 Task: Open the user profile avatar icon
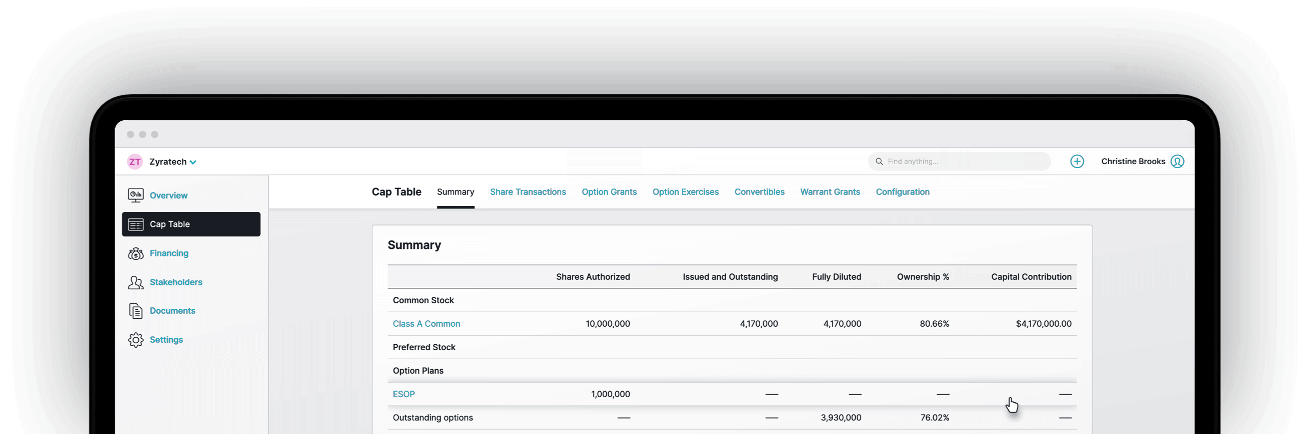1177,161
